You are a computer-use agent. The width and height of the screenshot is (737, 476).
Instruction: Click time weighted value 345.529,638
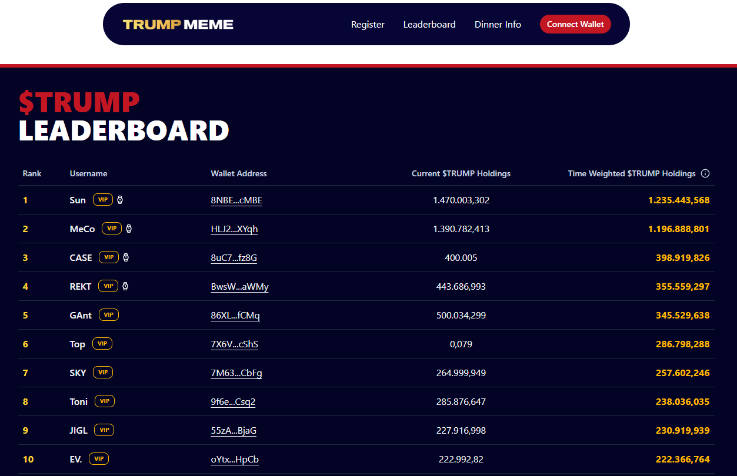(x=683, y=315)
